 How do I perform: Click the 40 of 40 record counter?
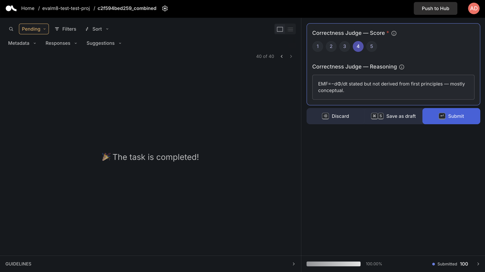coord(265,56)
